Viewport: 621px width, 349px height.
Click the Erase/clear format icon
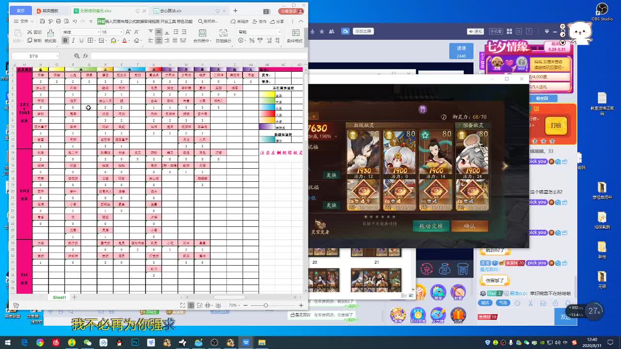click(136, 40)
